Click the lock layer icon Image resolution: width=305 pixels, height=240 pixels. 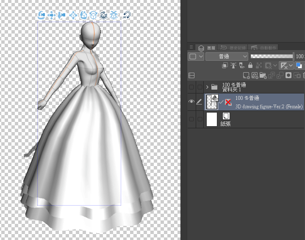[250, 66]
